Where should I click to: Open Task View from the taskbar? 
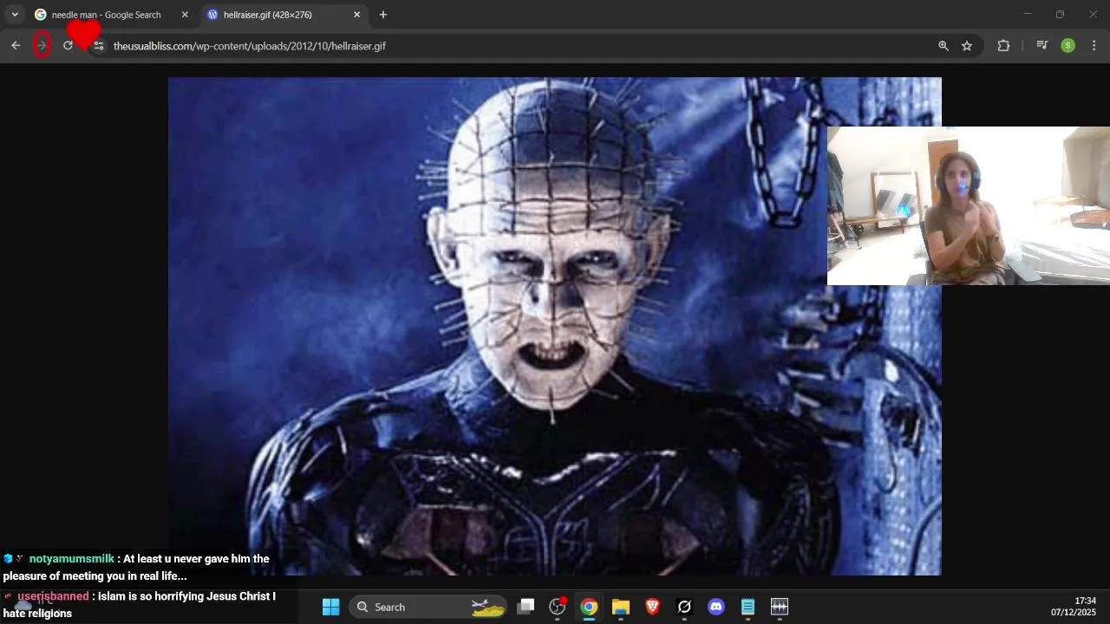pos(526,607)
